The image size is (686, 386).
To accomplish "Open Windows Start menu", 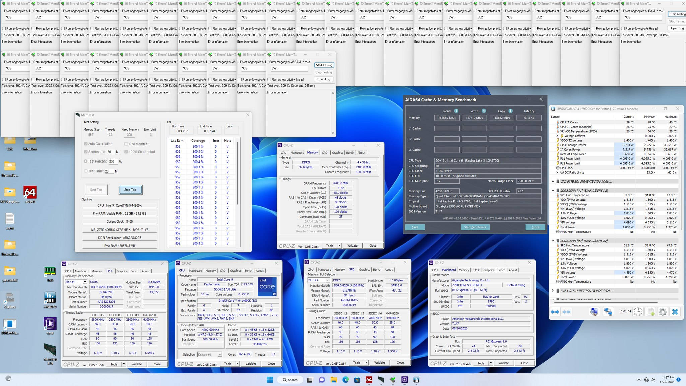I will pyautogui.click(x=270, y=380).
